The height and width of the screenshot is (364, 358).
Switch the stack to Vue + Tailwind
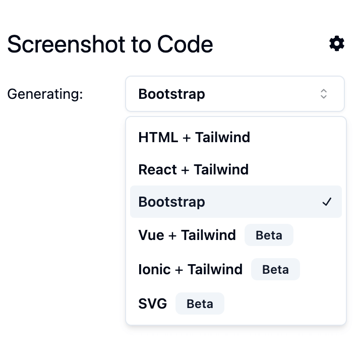coord(187,235)
